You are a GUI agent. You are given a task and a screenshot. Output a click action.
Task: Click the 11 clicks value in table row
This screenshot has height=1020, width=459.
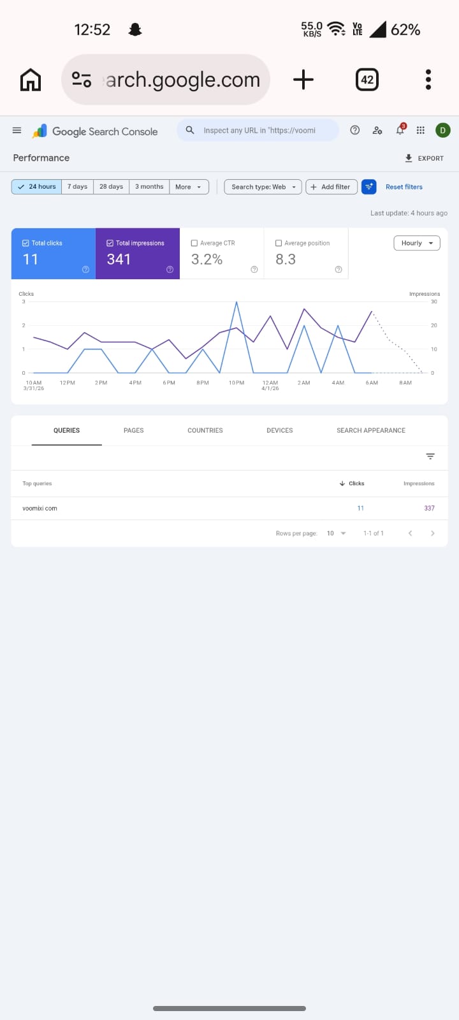point(360,508)
